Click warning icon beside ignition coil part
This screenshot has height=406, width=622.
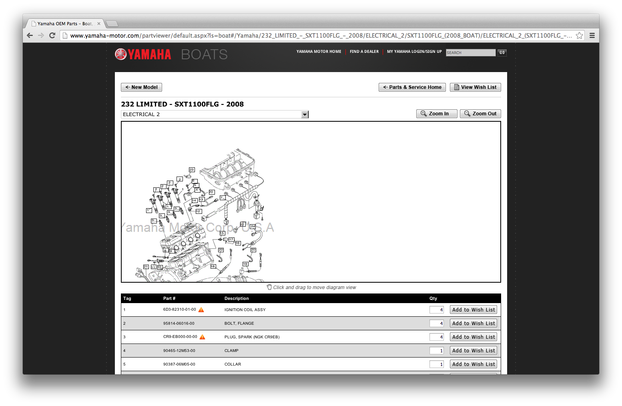pos(201,310)
